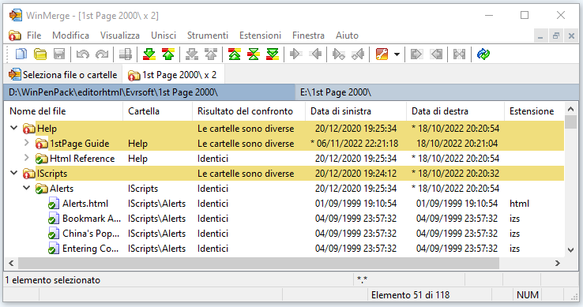This screenshot has width=583, height=307.
Task: Open the Unisci menu
Action: tap(164, 36)
